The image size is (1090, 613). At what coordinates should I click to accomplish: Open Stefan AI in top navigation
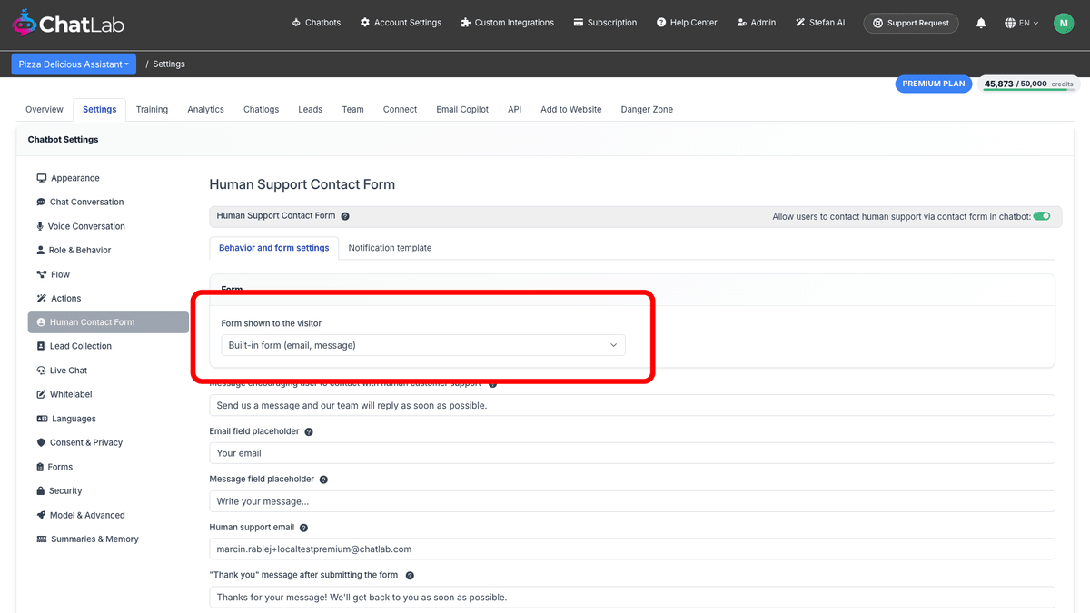[820, 23]
